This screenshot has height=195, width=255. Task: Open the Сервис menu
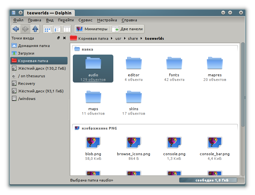[x=85, y=20]
